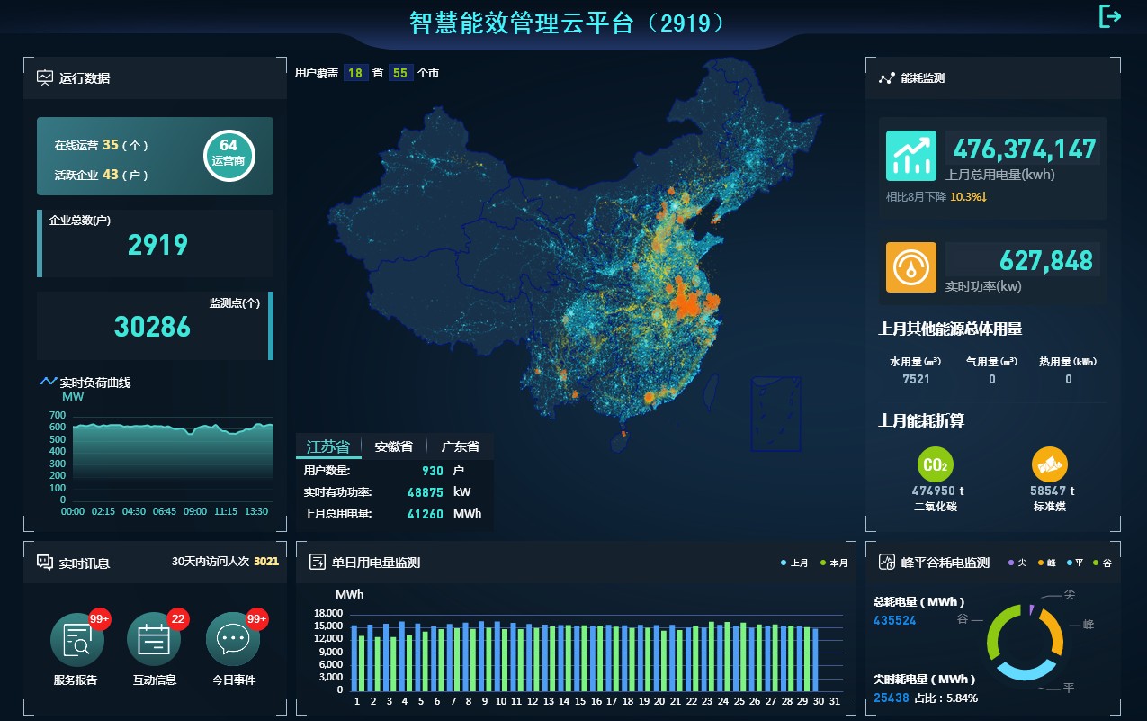Switch to the 江苏省 tab
Screen dimensions: 1147x721
click(327, 446)
